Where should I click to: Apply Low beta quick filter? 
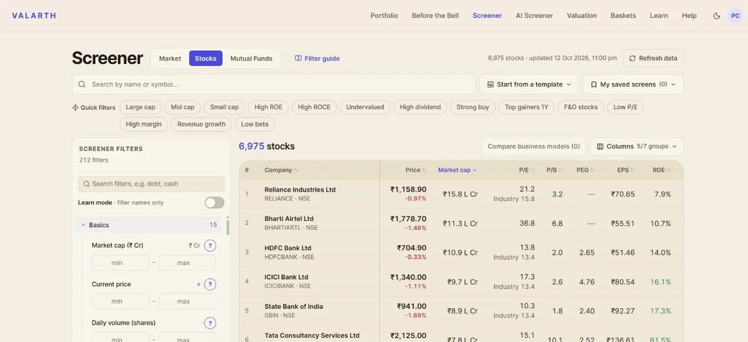pos(255,124)
